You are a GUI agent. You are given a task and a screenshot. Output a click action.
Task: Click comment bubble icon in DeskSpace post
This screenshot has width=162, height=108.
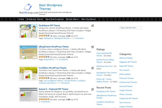click(x=73, y=38)
